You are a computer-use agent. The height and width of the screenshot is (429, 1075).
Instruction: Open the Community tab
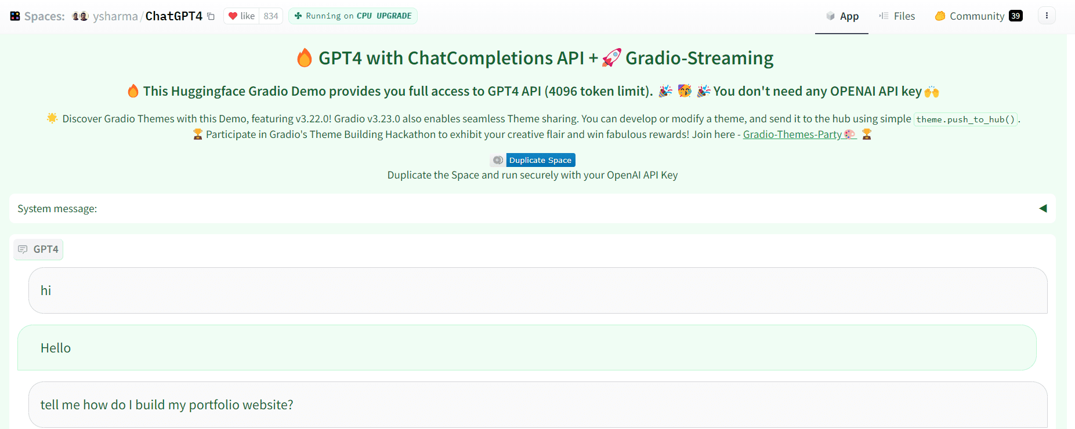[x=978, y=16]
